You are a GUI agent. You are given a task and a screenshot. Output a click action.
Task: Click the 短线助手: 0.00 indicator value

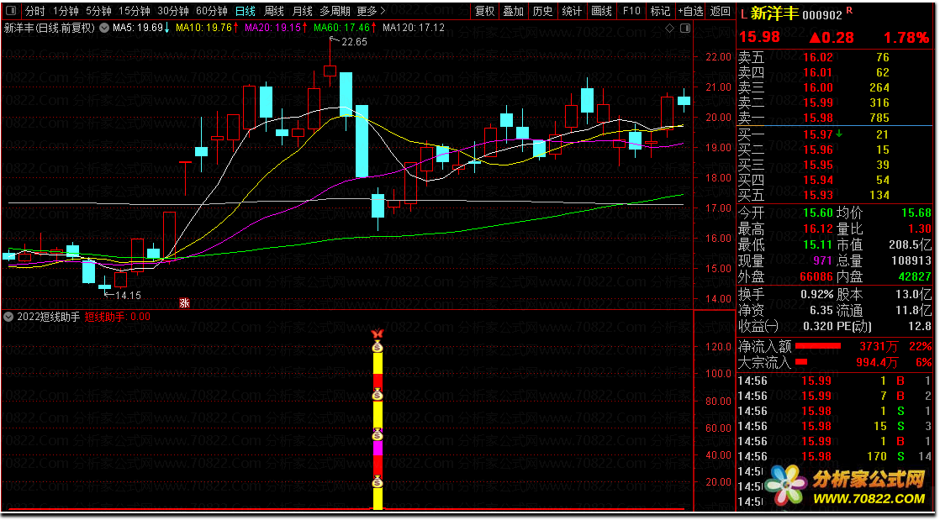(118, 317)
